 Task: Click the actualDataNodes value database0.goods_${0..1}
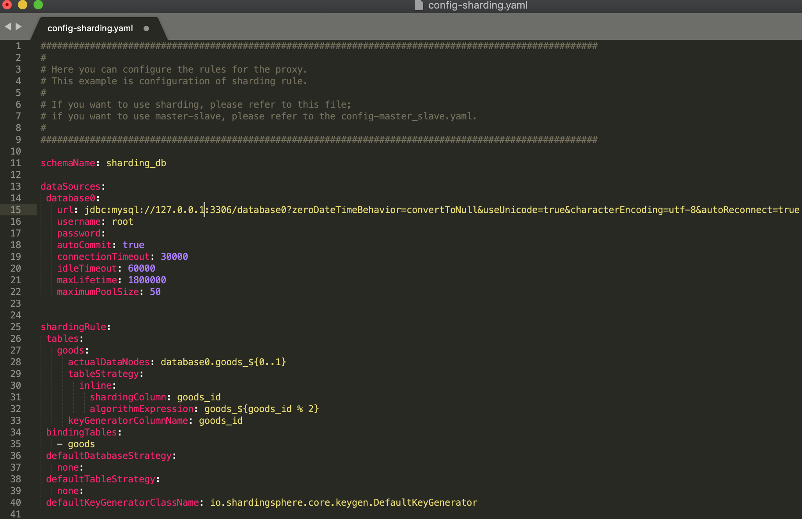click(223, 362)
